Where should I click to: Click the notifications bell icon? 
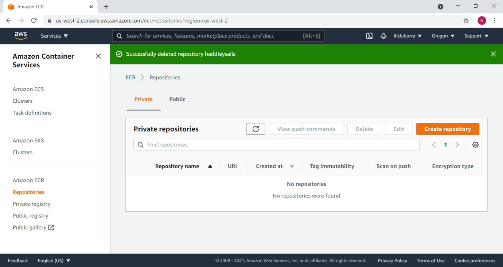pos(383,36)
